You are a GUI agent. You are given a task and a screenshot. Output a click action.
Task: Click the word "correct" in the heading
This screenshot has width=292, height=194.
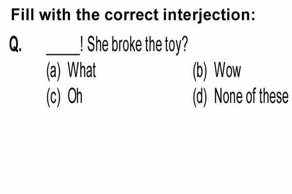[x=132, y=15]
